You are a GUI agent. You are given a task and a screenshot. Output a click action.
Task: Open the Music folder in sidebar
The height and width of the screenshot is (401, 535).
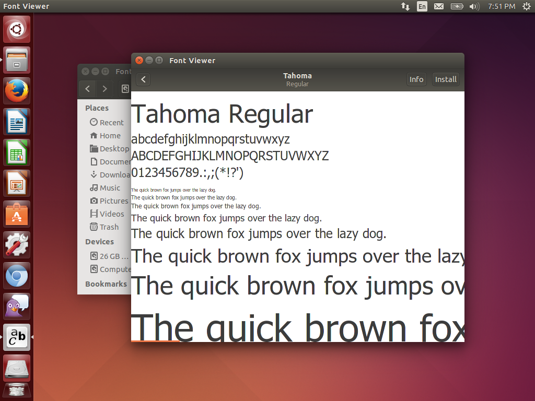pos(110,187)
